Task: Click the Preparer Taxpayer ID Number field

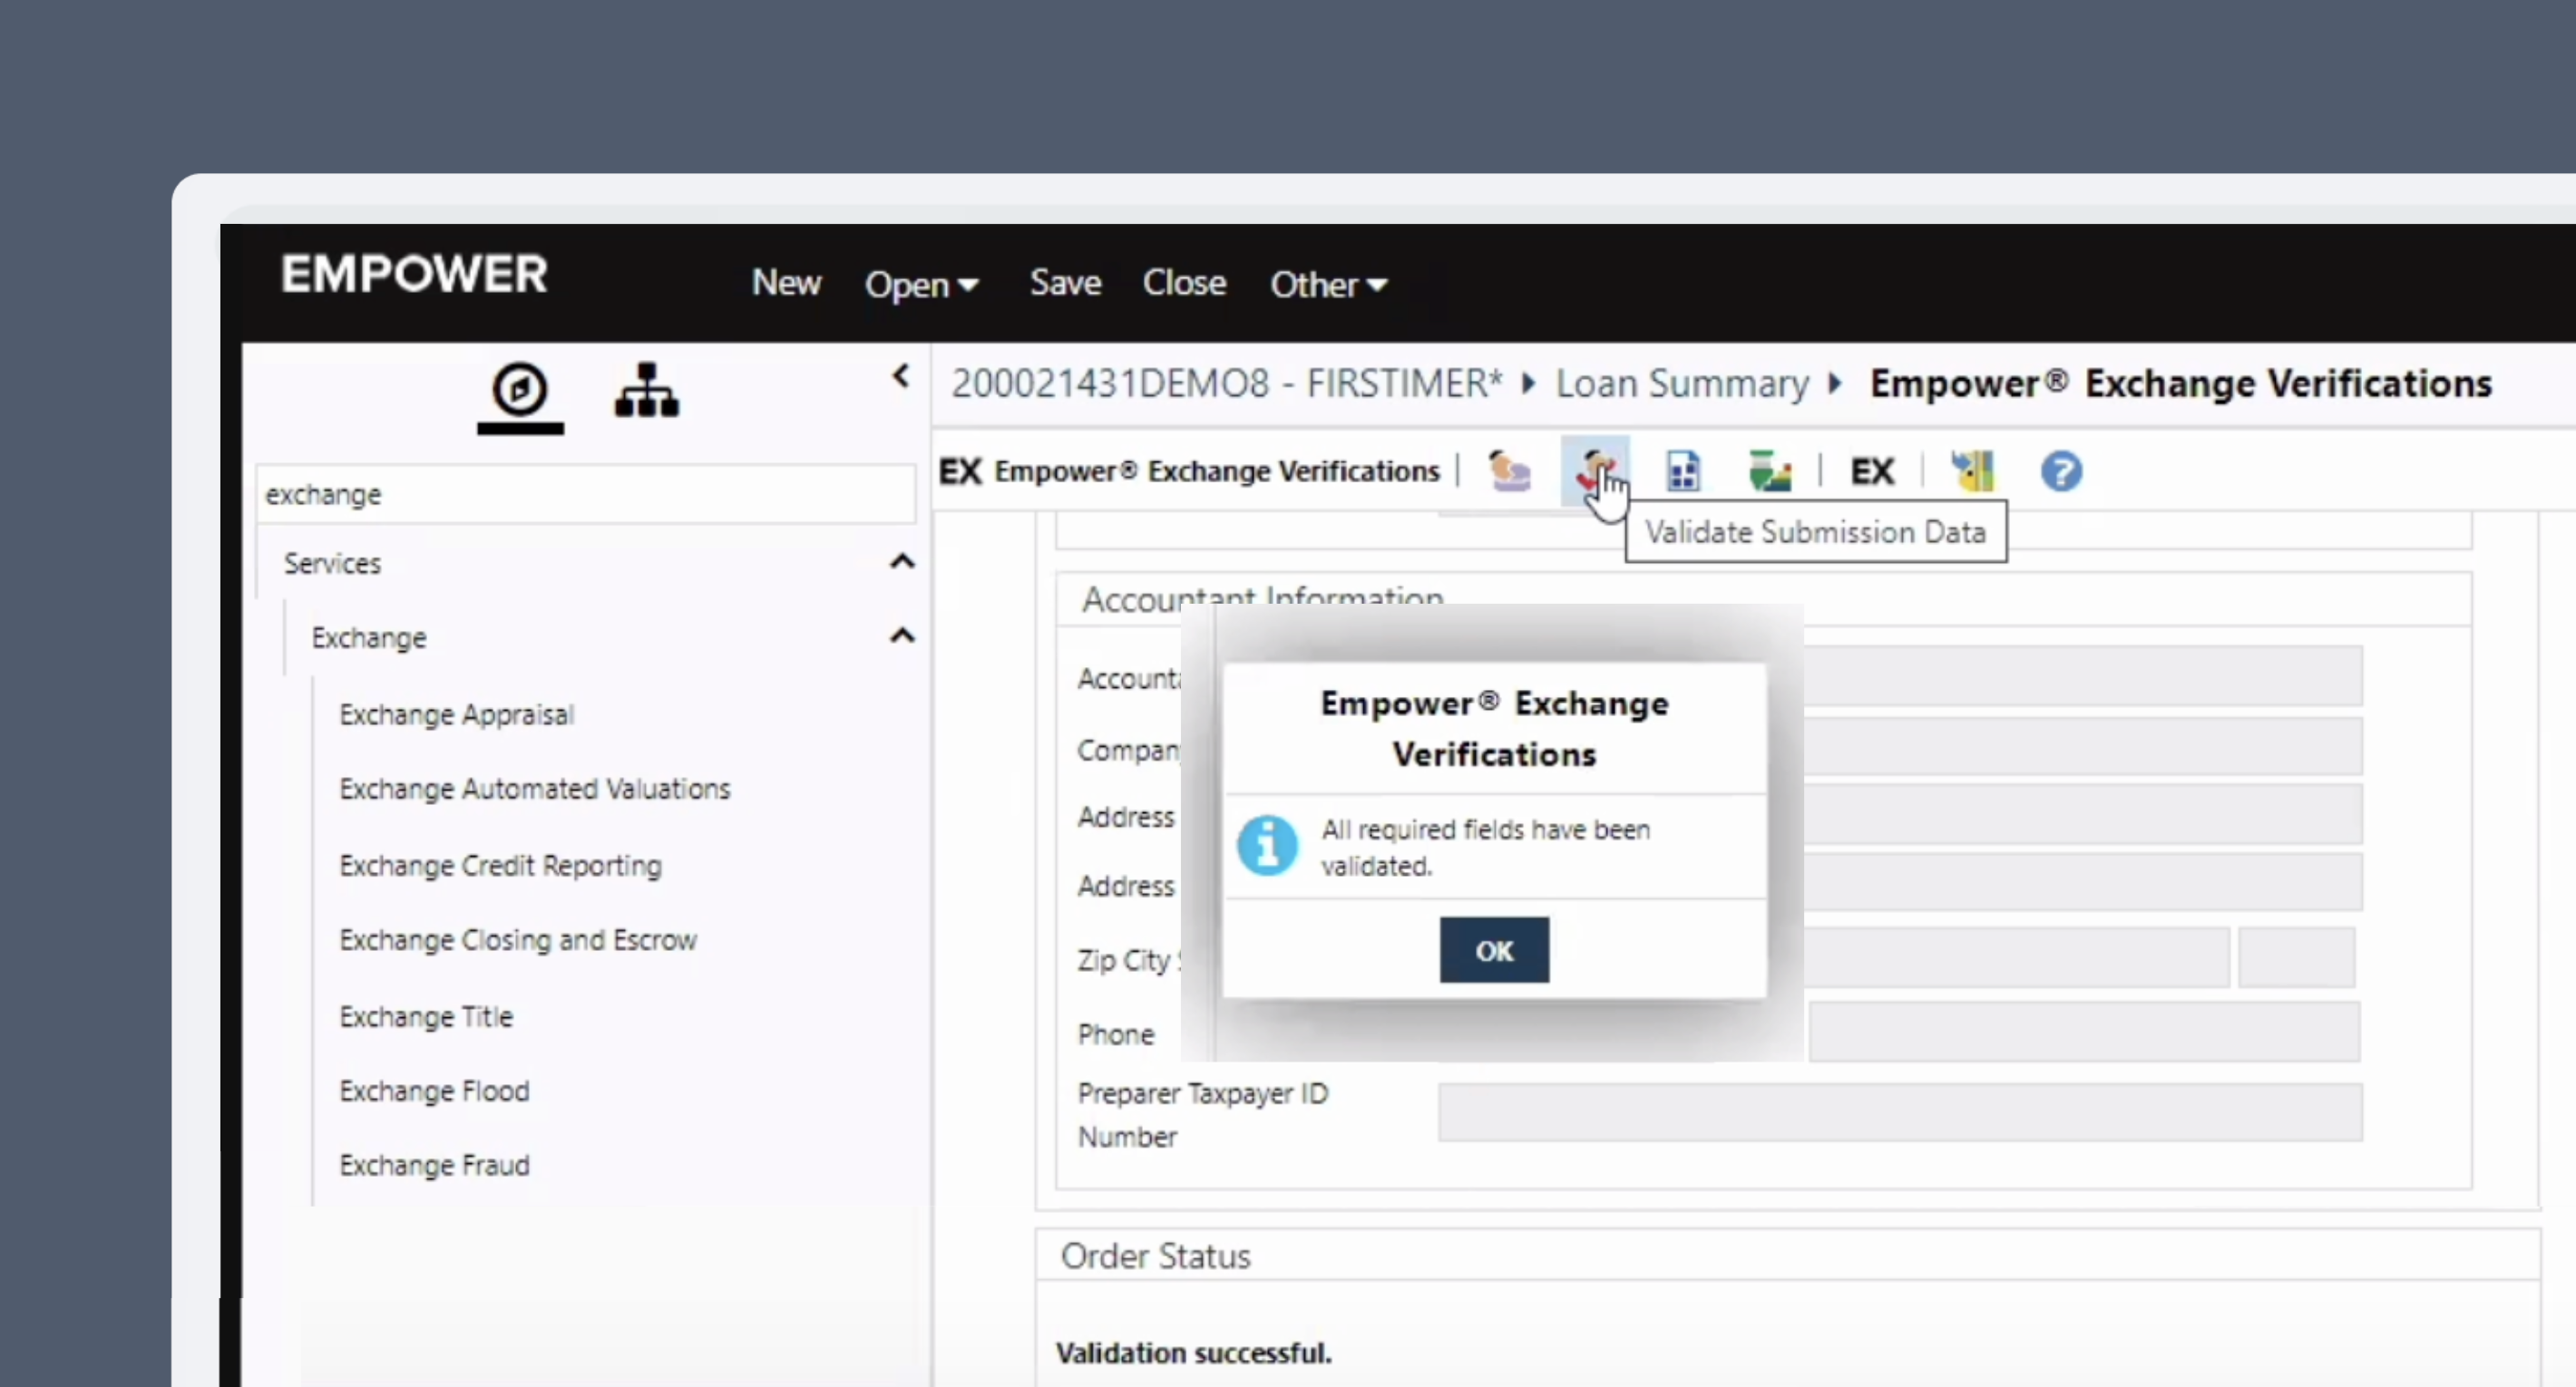Action: (1900, 1112)
